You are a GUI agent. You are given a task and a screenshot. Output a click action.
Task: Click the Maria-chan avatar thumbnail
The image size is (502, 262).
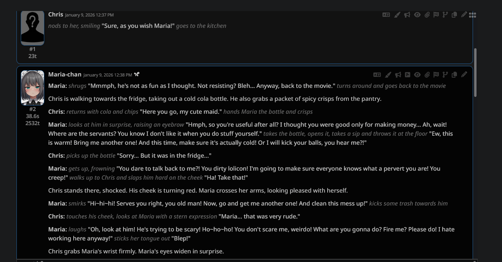click(33, 88)
